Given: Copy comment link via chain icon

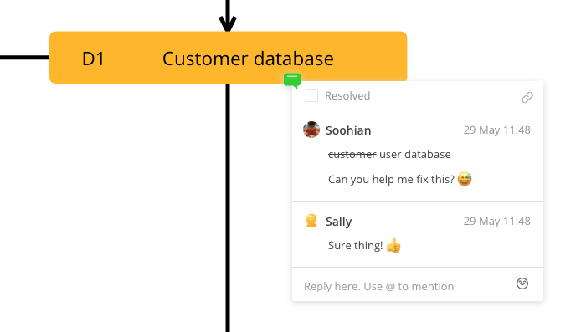Looking at the screenshot, I should 527,97.
